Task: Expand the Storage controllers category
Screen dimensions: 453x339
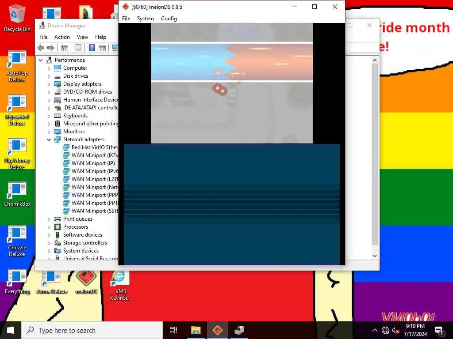Action: pos(49,243)
